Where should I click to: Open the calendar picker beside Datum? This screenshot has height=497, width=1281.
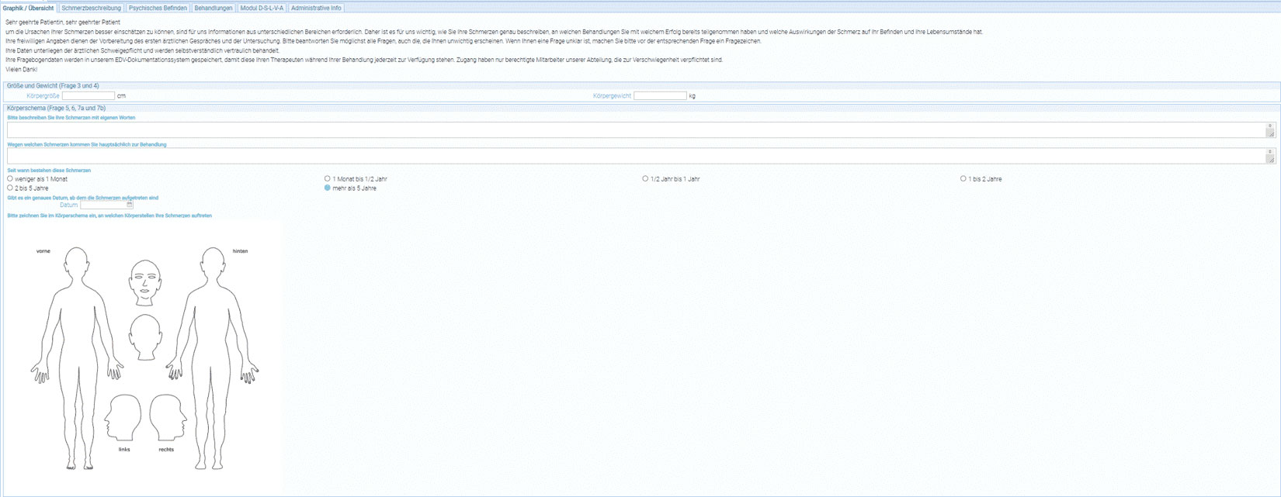(130, 205)
